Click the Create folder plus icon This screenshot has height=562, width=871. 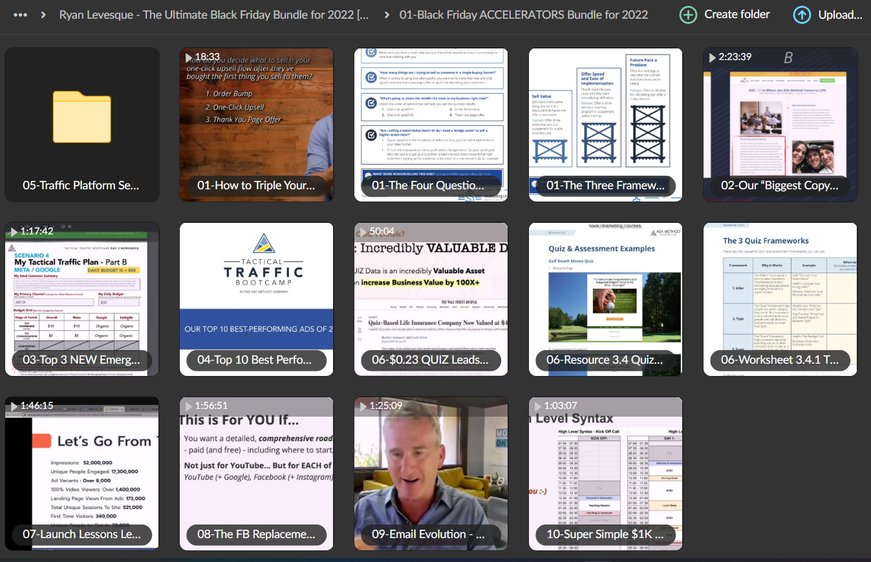pos(688,15)
